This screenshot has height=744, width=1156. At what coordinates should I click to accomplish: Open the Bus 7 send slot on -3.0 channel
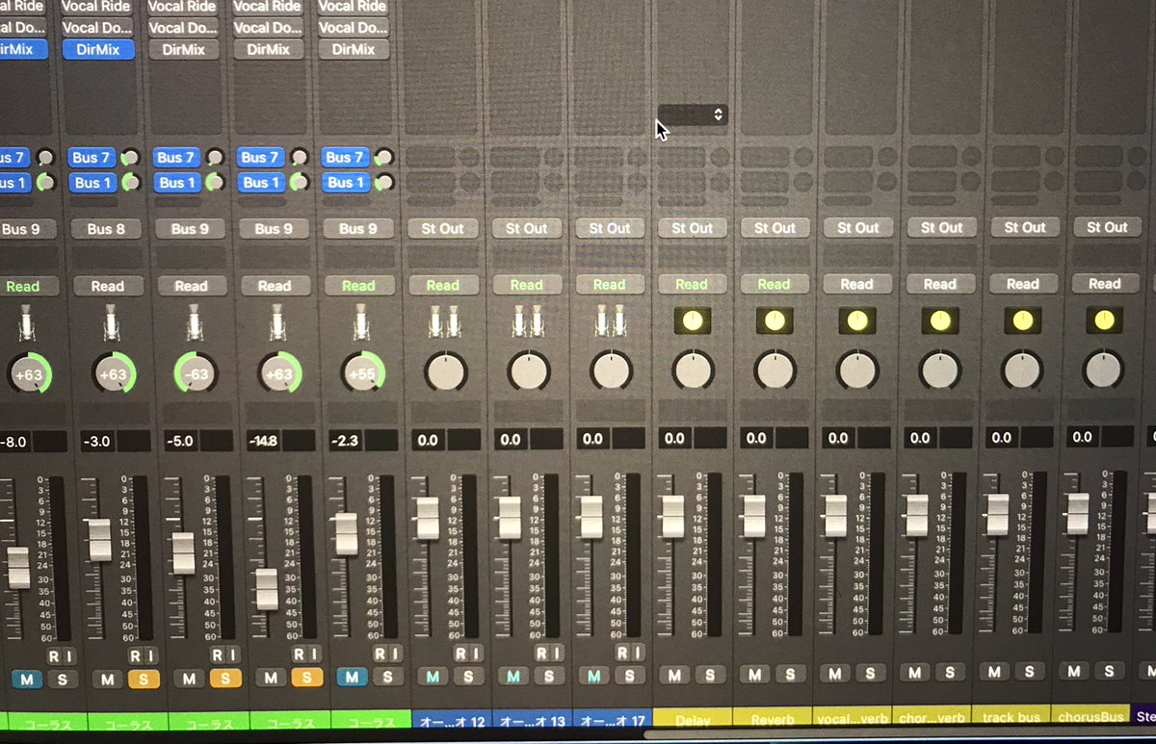[92, 157]
